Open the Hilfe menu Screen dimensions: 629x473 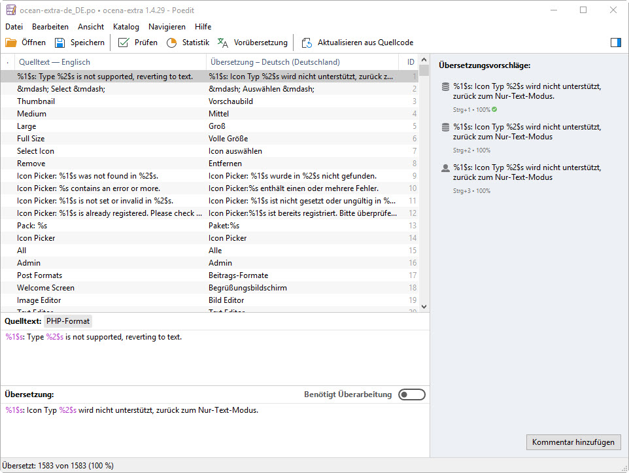click(203, 27)
